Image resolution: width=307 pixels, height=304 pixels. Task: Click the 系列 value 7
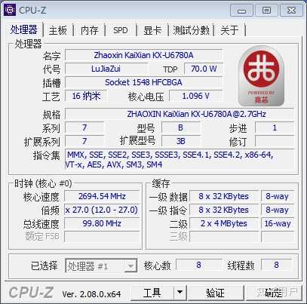click(84, 127)
